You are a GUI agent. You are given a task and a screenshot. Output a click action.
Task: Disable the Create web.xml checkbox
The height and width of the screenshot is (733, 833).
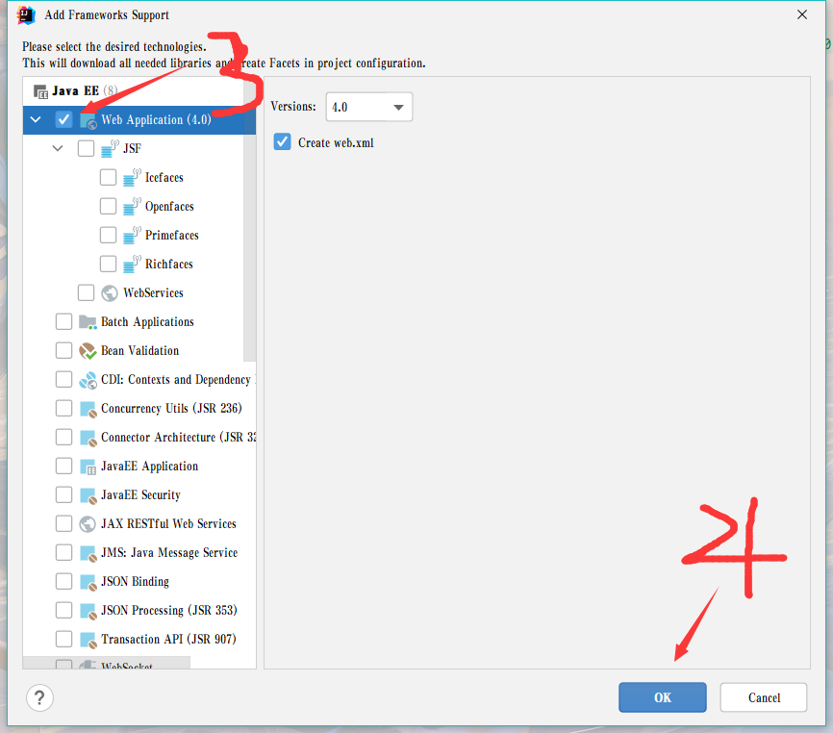coord(282,142)
